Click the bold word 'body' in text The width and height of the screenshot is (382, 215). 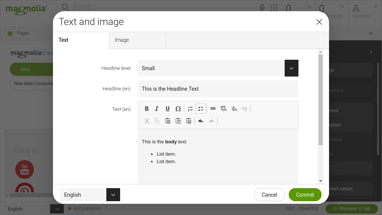pyautogui.click(x=171, y=141)
